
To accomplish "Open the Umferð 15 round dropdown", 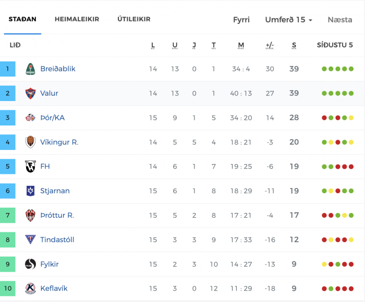I will pos(289,20).
